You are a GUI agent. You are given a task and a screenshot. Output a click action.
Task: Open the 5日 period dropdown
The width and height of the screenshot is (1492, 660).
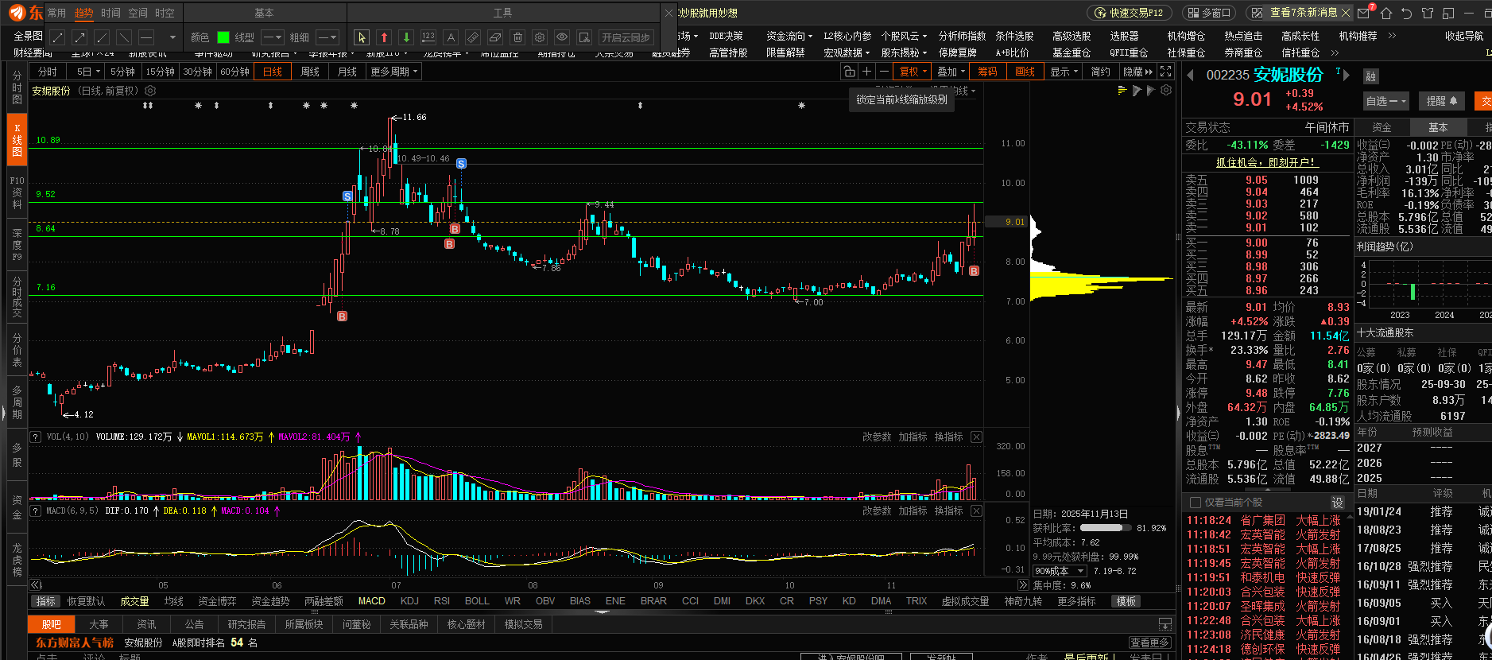[86, 72]
